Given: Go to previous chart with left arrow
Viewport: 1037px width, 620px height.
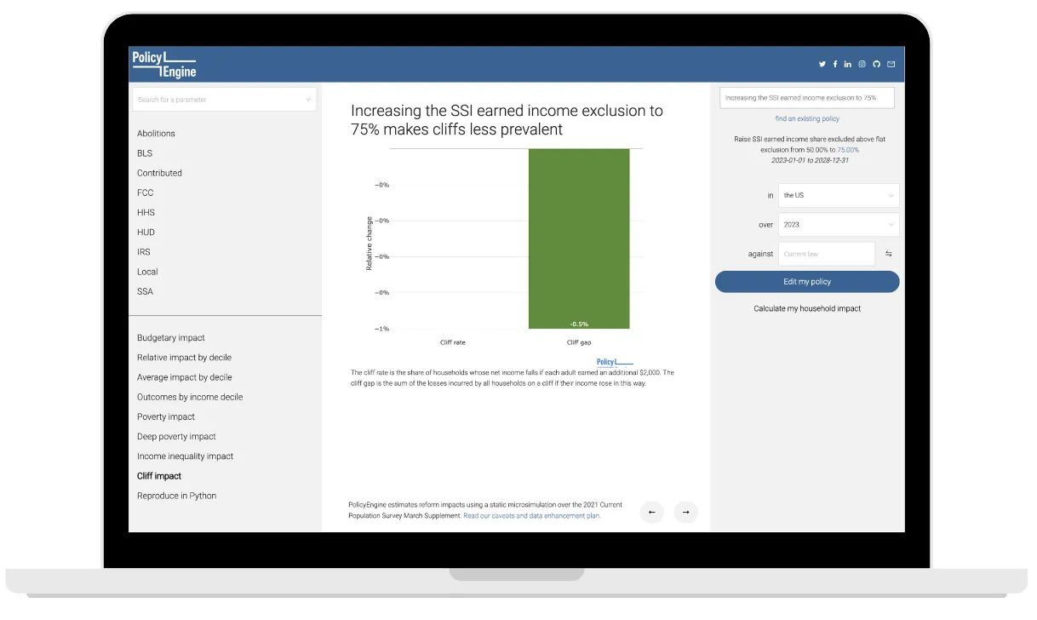Looking at the screenshot, I should [652, 512].
